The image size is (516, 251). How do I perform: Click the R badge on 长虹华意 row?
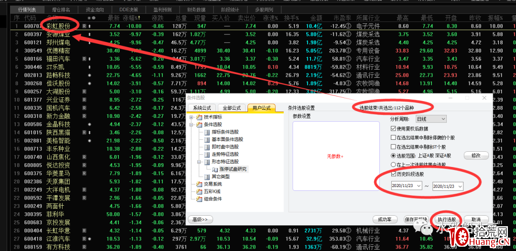click(84, 231)
